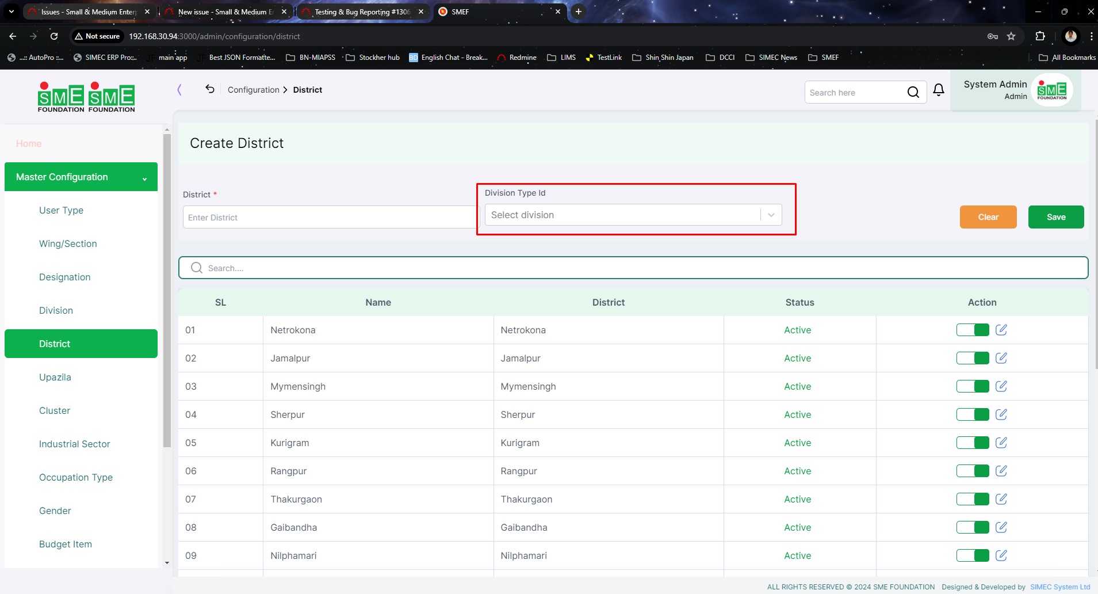
Task: Toggle status switch for Kurigram
Action: click(973, 443)
